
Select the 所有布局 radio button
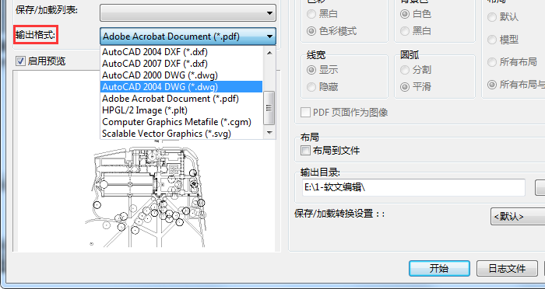(x=492, y=62)
